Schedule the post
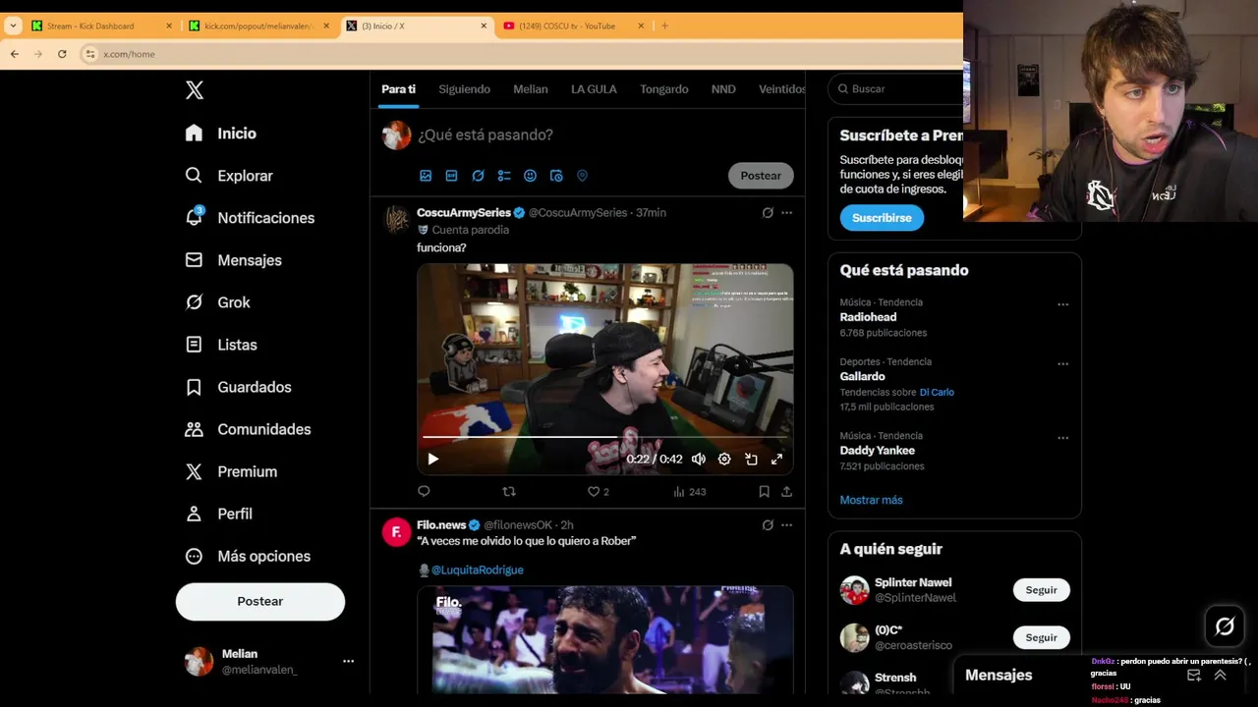 click(556, 176)
